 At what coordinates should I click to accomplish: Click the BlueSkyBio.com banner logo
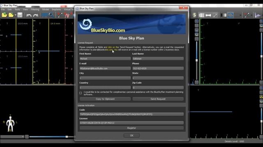102,26
